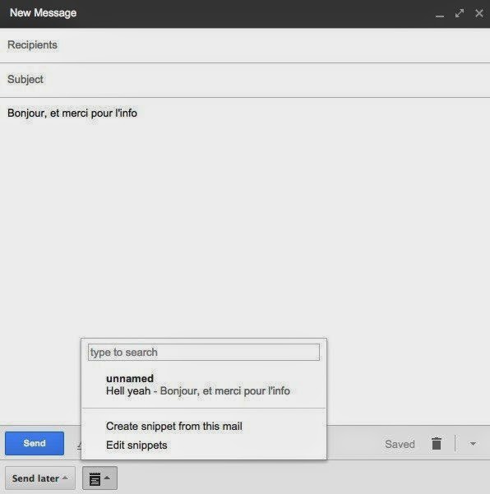Open Edit snippets
Image resolution: width=490 pixels, height=494 pixels.
136,446
